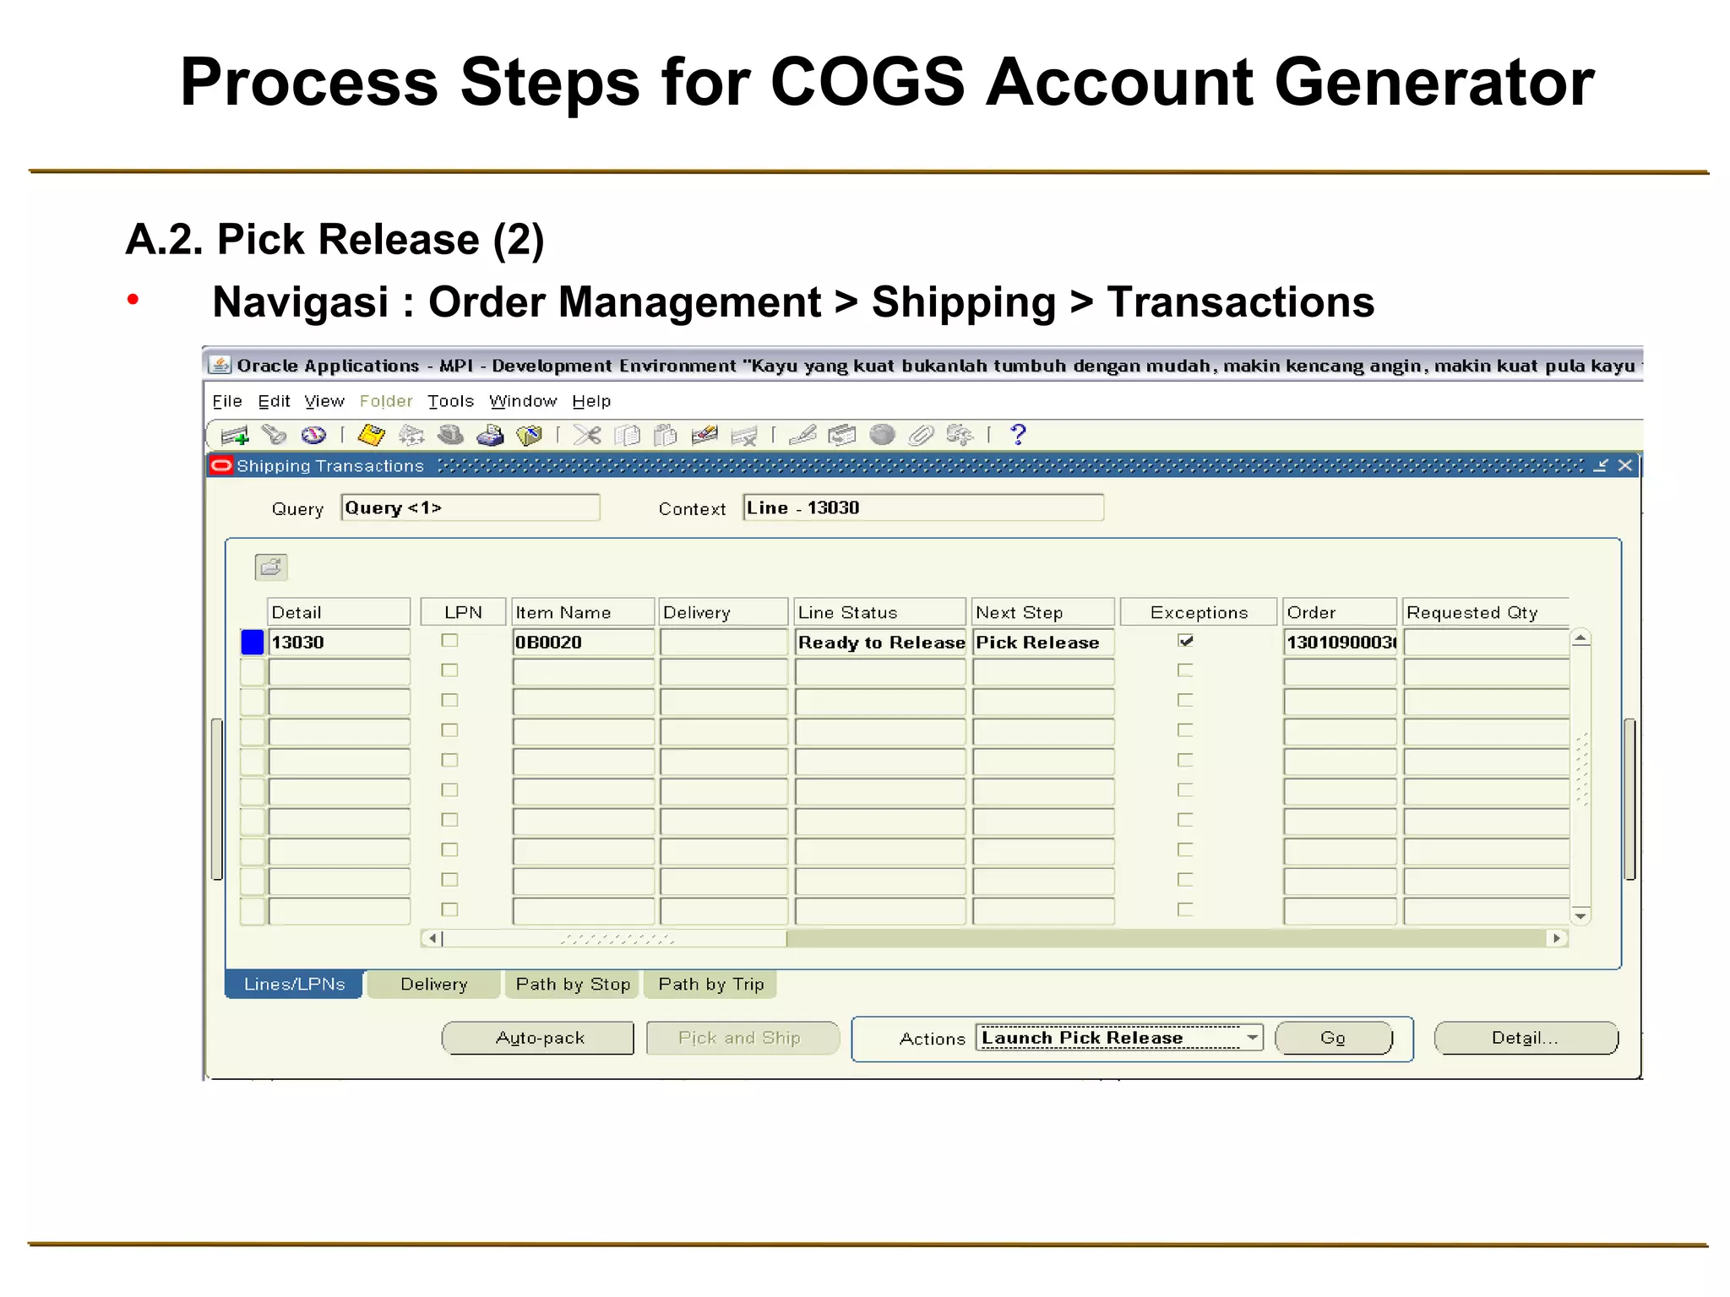The height and width of the screenshot is (1297, 1730).
Task: Click the Shipping Transactions window red oval icon
Action: point(221,465)
